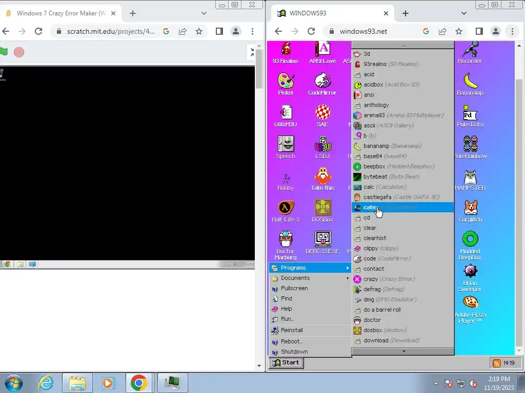Choose Shutdown in the Start menu
Screen dimensions: 525x393
(310, 352)
